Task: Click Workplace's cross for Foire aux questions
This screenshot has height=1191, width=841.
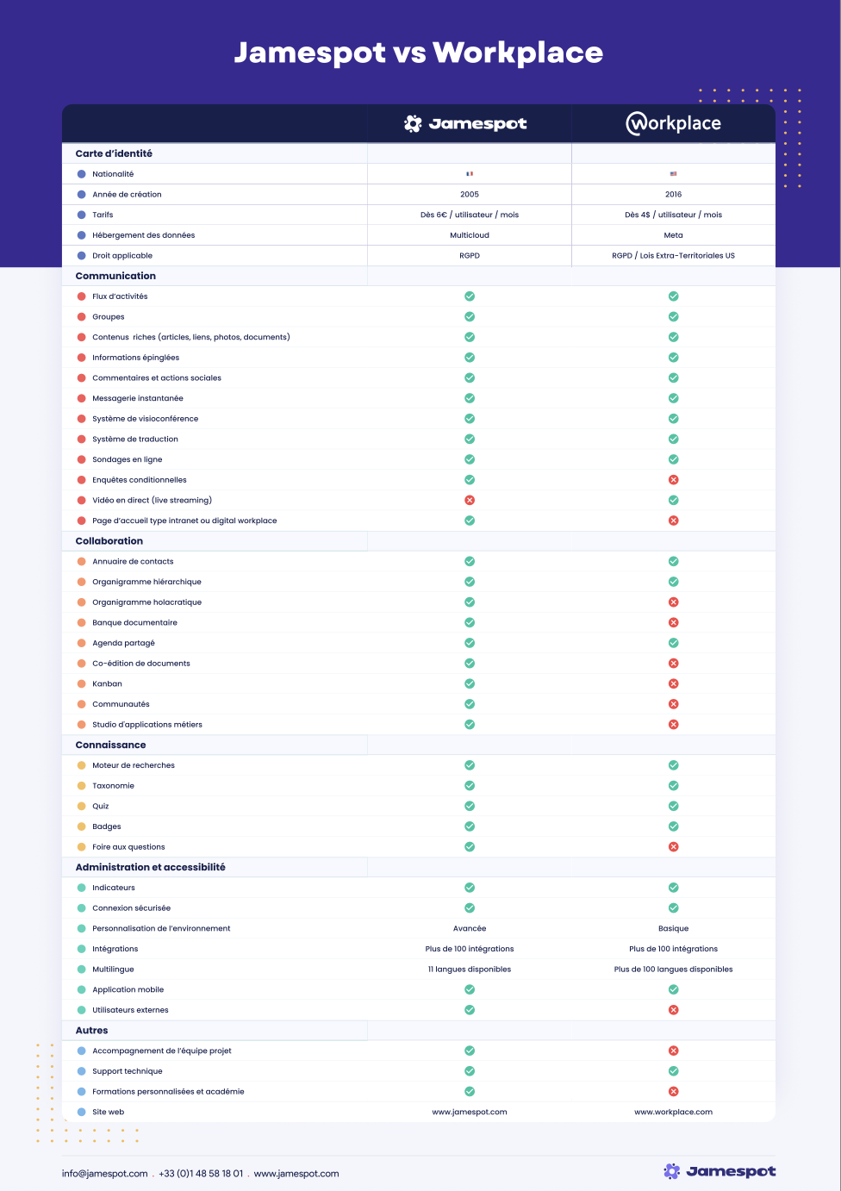Action: (x=674, y=847)
